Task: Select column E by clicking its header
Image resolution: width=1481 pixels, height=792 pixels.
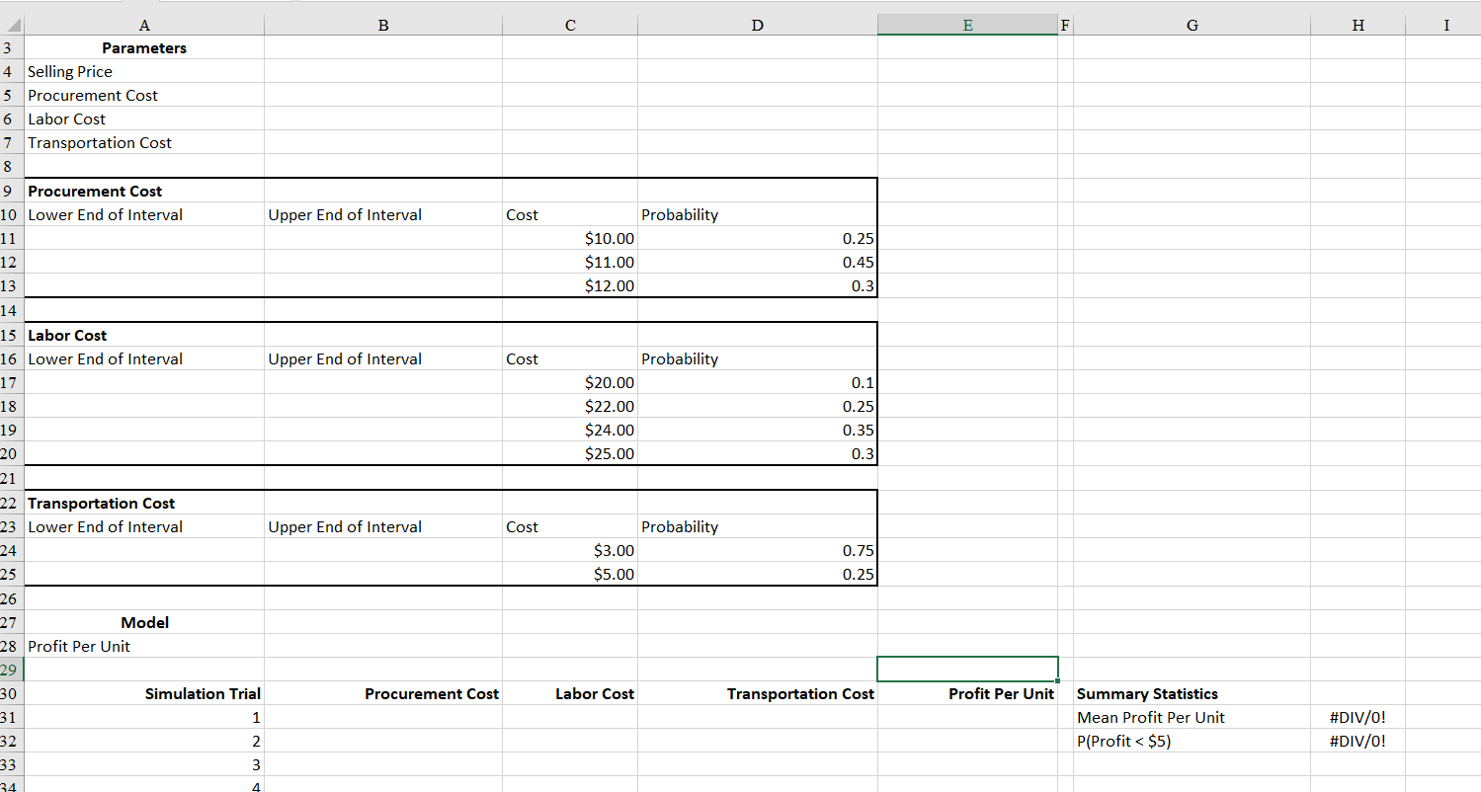Action: click(966, 25)
